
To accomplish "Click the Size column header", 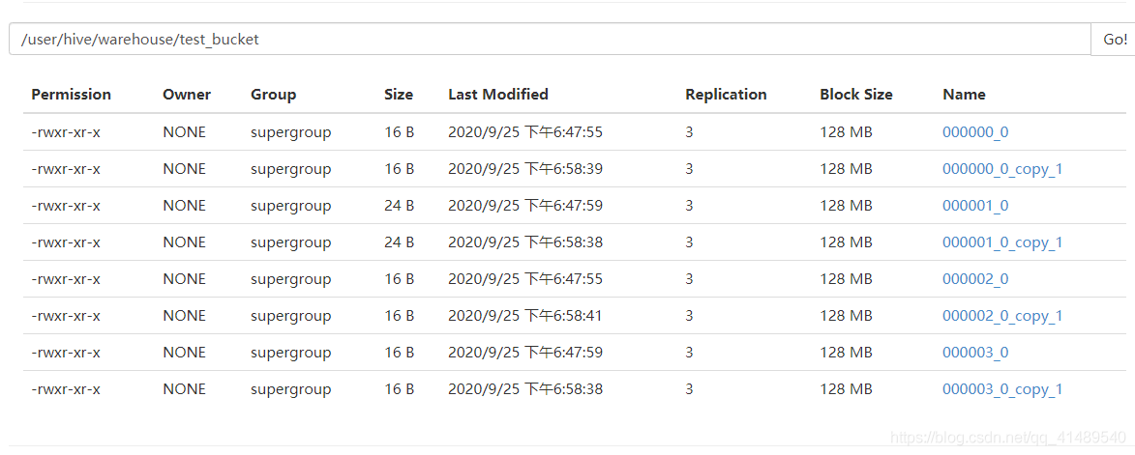I will coord(399,95).
